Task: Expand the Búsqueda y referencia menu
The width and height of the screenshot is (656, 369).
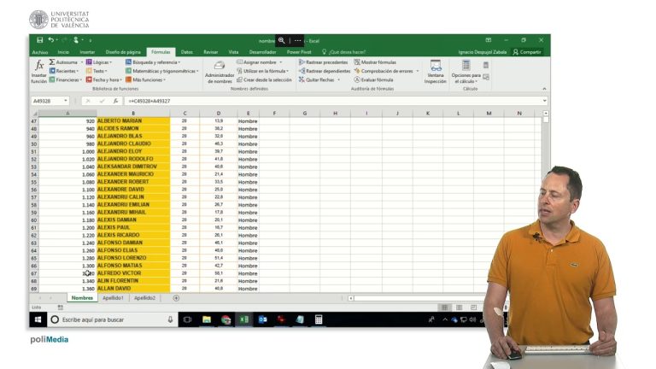Action: (155, 62)
